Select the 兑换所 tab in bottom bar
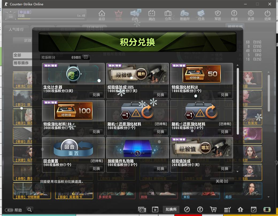The height and width of the screenshot is (216, 278). pyautogui.click(x=171, y=209)
